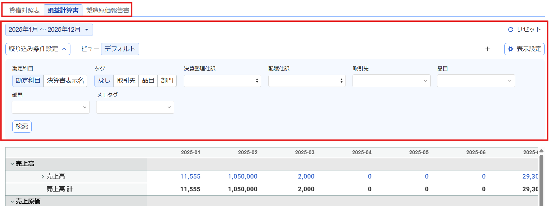
Task: Choose 勘定科目 display option
Action: (28, 81)
